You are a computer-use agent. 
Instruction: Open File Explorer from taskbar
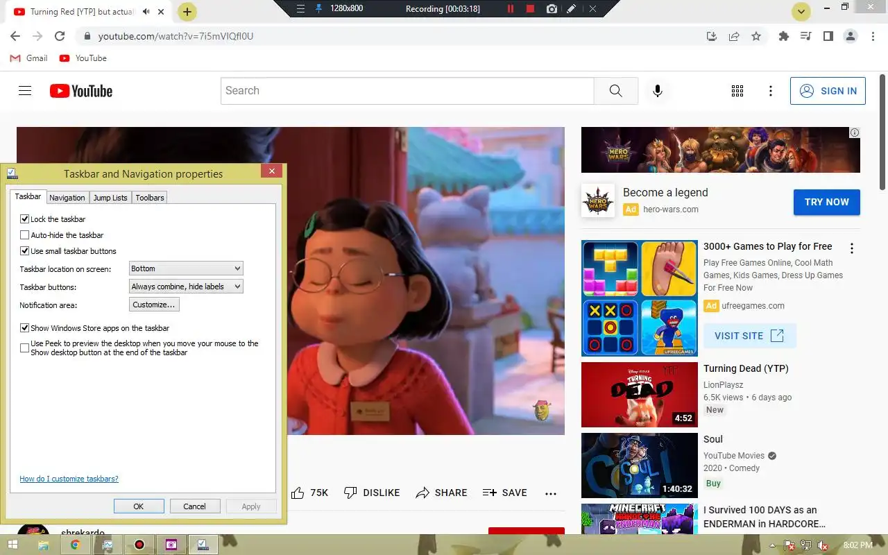pyautogui.click(x=43, y=545)
